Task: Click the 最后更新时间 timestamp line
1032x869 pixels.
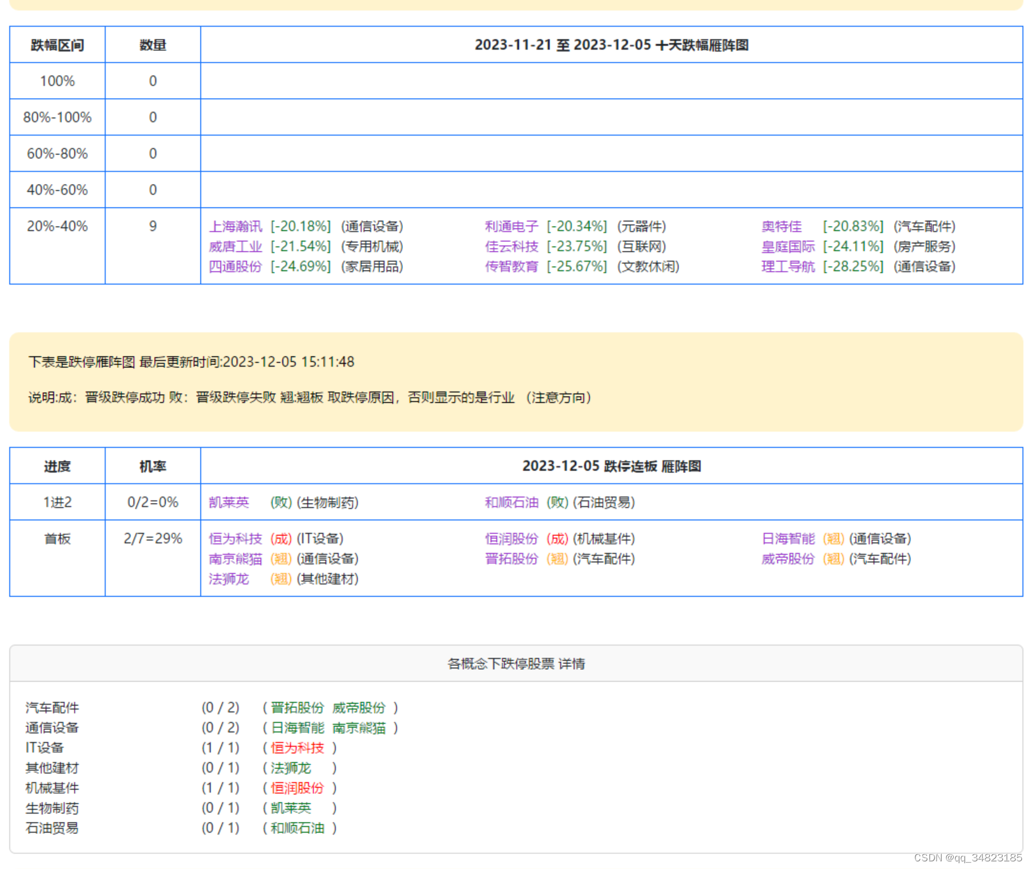Action: [x=192, y=362]
